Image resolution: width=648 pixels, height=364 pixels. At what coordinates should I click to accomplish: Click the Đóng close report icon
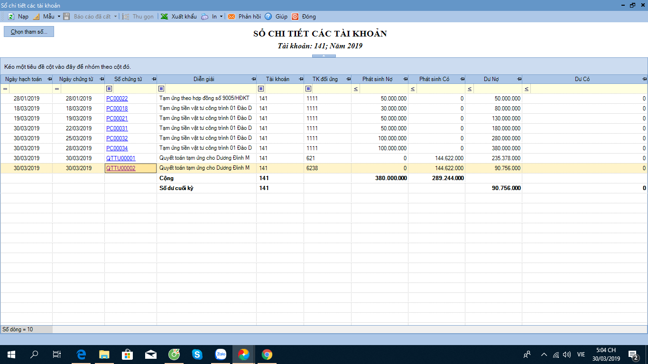coord(295,17)
